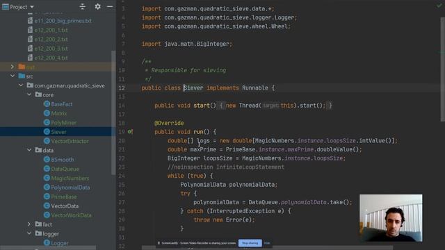Click the Project panel vertical scrollbar
Image resolution: width=445 pixels, height=250 pixels.
[113, 112]
